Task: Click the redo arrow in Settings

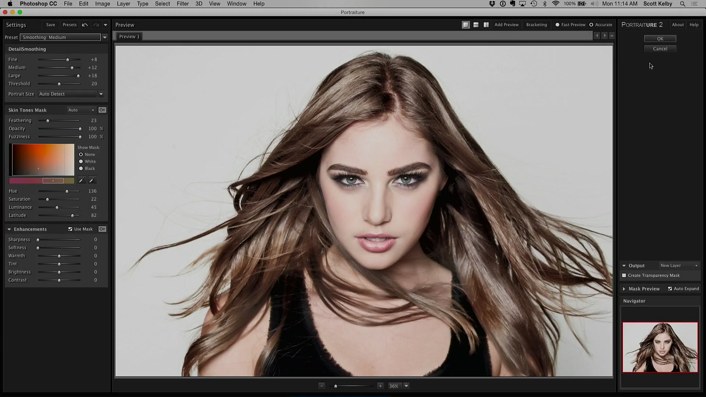Action: coord(96,25)
